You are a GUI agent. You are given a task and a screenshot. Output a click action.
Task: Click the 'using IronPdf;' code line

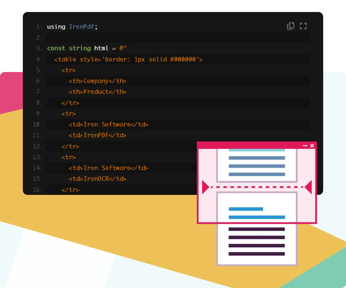[x=72, y=27]
